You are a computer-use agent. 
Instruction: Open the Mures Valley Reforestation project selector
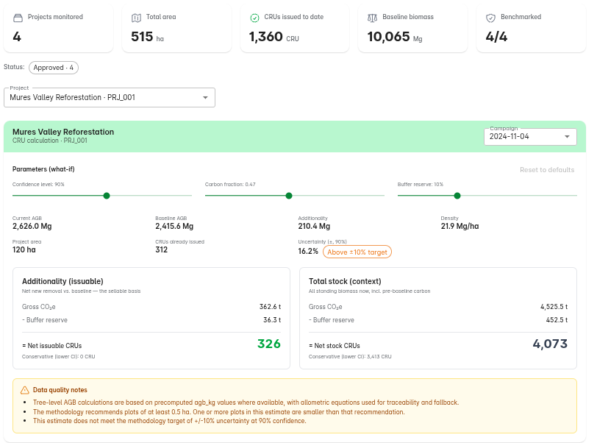(x=110, y=98)
